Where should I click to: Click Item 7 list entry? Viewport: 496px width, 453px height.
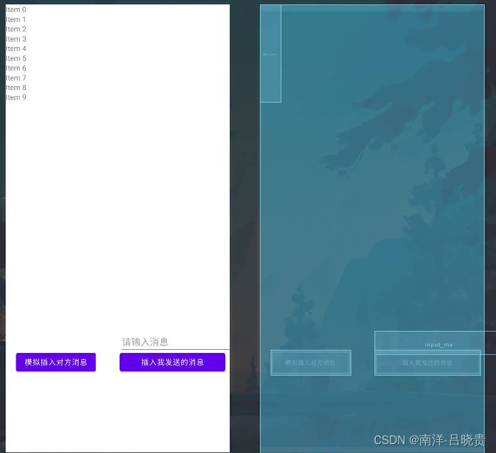coord(16,78)
